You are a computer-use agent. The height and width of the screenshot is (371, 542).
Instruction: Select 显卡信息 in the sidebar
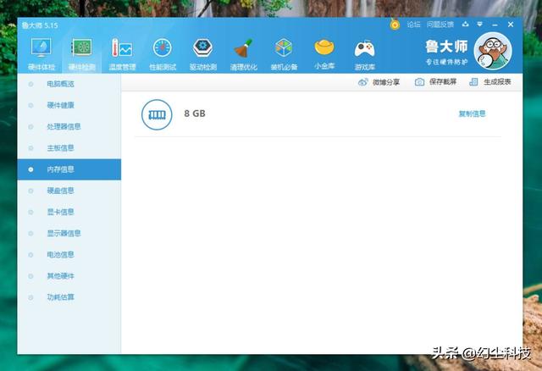69,212
